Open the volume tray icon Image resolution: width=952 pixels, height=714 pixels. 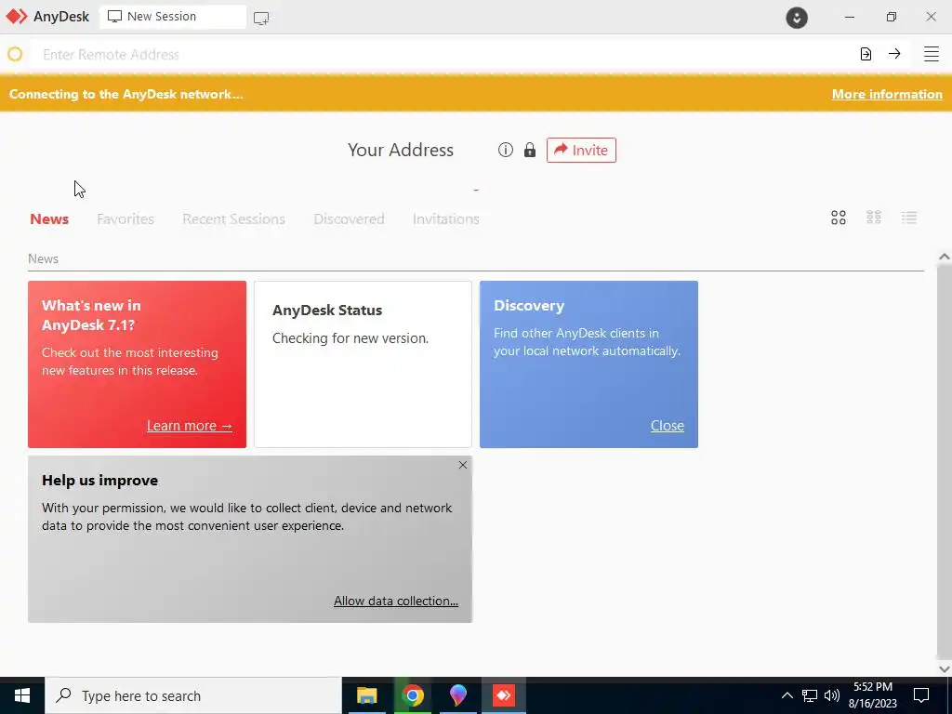832,695
